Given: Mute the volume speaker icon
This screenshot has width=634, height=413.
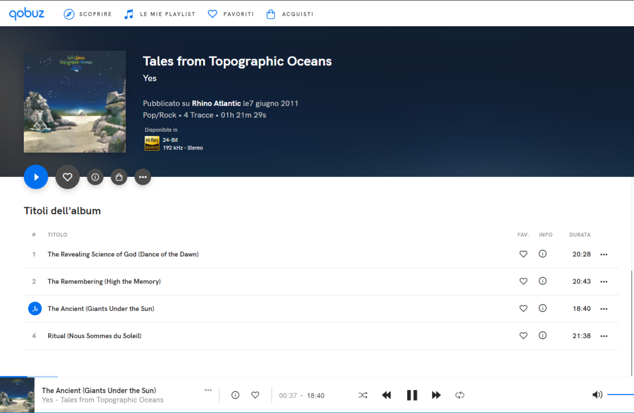Looking at the screenshot, I should (597, 395).
